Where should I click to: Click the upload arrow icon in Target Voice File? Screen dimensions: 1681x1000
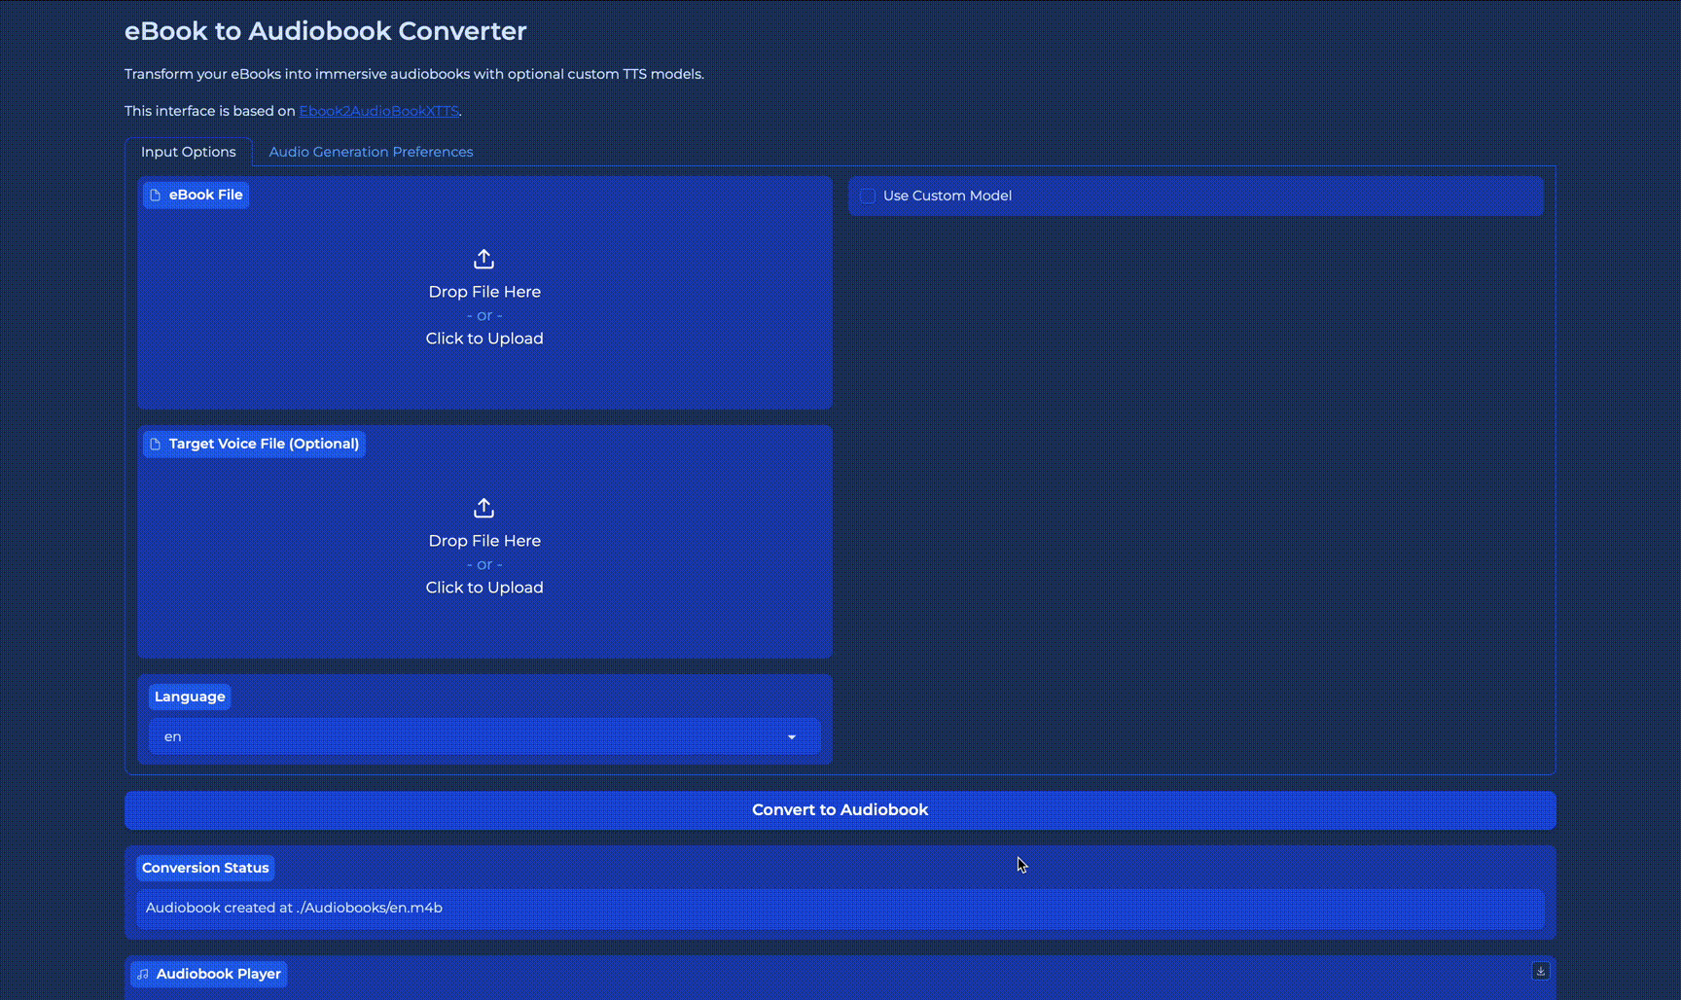[x=483, y=508]
